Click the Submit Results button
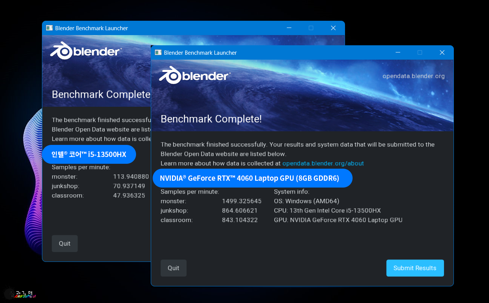 (x=415, y=268)
